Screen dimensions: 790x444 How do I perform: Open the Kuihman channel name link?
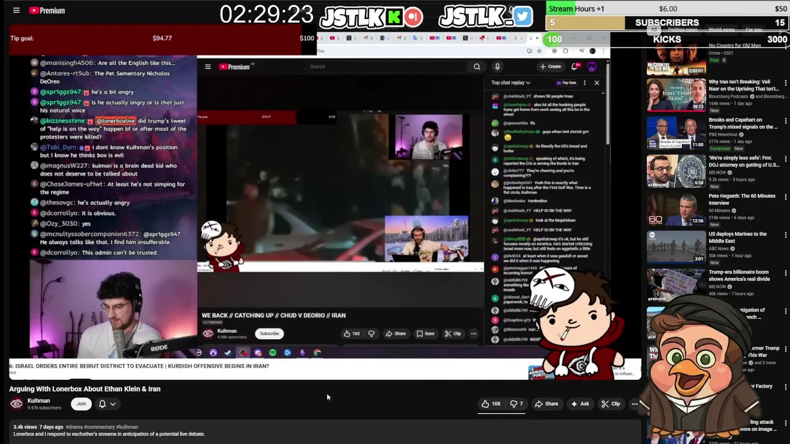(x=39, y=401)
